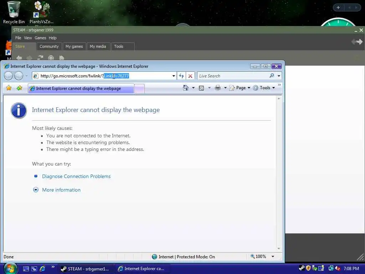365x274 pixels.
Task: Click the page scrollbar down arrow
Action: click(279, 249)
